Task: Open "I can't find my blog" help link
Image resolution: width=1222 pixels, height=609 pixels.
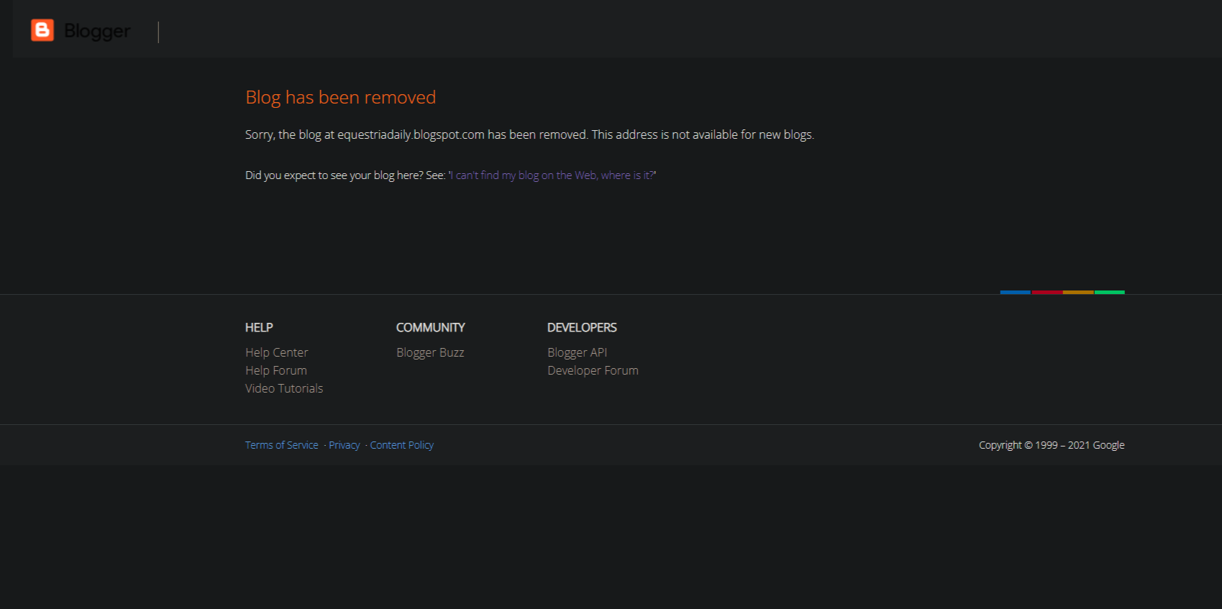Action: [552, 175]
